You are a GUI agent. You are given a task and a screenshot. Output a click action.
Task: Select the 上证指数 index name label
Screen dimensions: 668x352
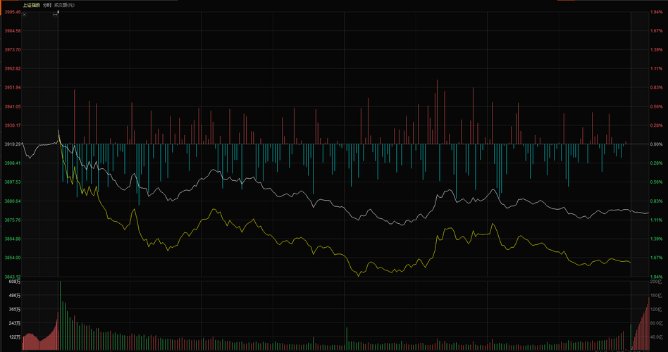32,5
